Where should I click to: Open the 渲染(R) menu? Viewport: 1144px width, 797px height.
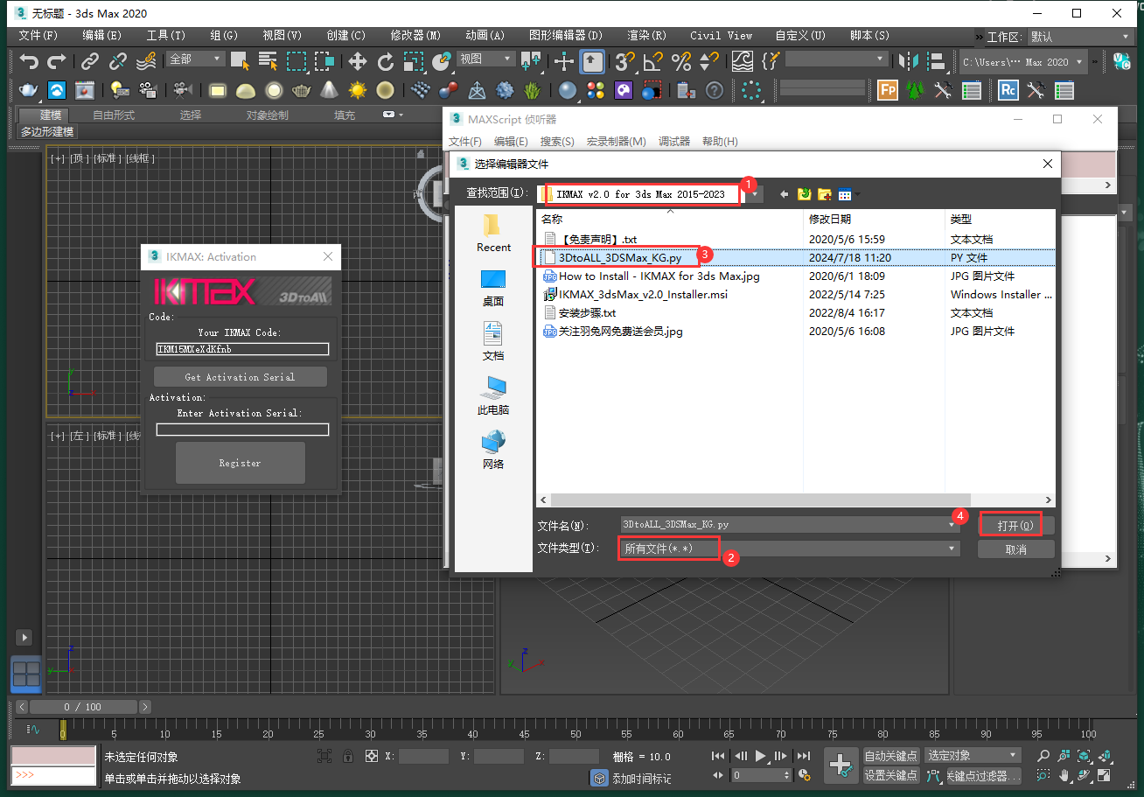pos(646,36)
